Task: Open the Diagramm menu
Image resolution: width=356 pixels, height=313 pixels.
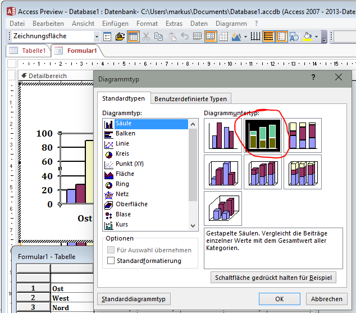Action: click(x=231, y=24)
